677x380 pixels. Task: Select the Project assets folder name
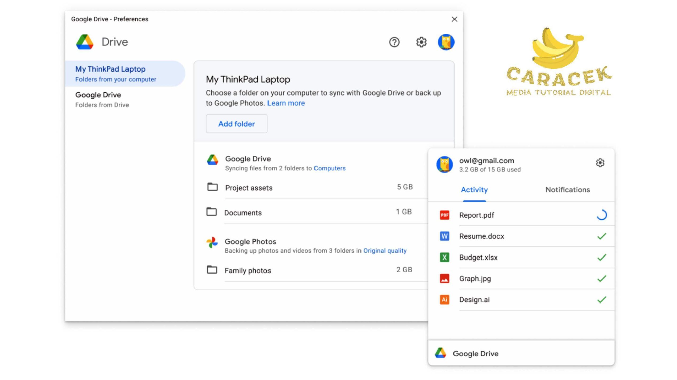249,188
